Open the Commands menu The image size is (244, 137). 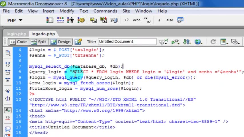(x=105, y=11)
